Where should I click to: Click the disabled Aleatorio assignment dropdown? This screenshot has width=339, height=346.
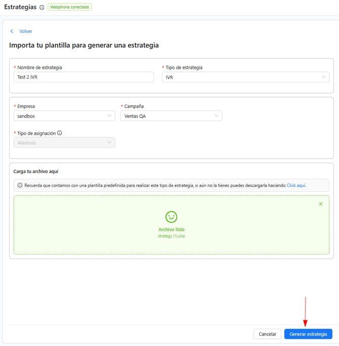click(x=64, y=143)
